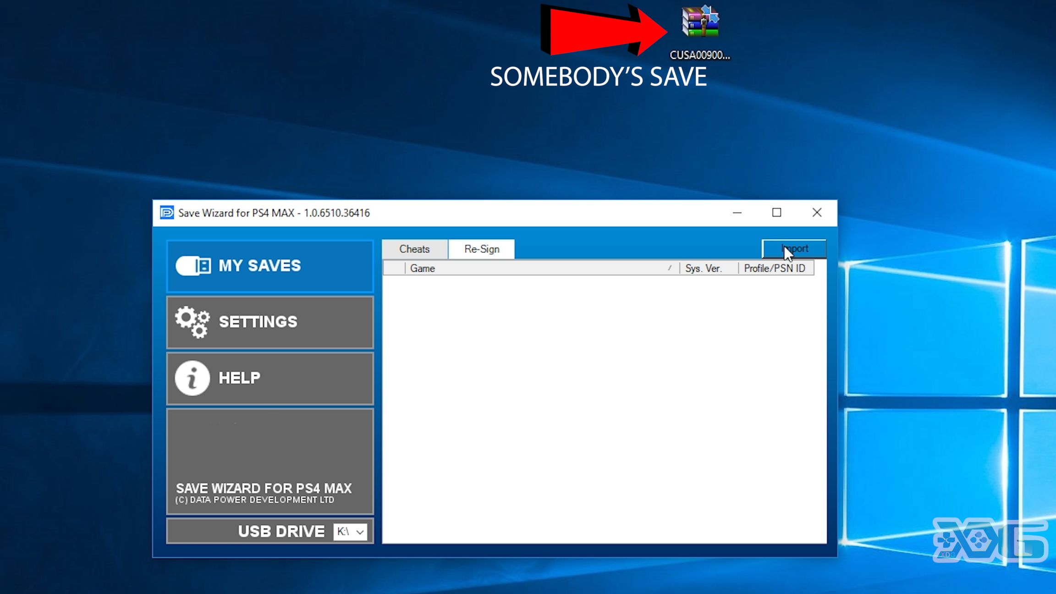
Task: Expand the USB Drive K:\ dropdown
Action: [x=350, y=531]
